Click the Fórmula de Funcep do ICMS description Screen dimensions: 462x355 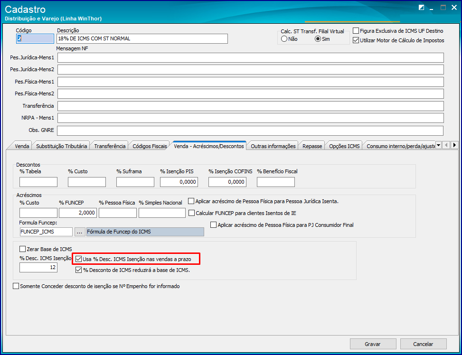click(x=145, y=232)
